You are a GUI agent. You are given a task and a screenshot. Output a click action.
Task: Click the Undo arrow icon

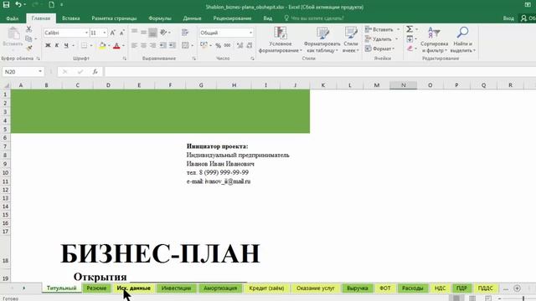18,5
